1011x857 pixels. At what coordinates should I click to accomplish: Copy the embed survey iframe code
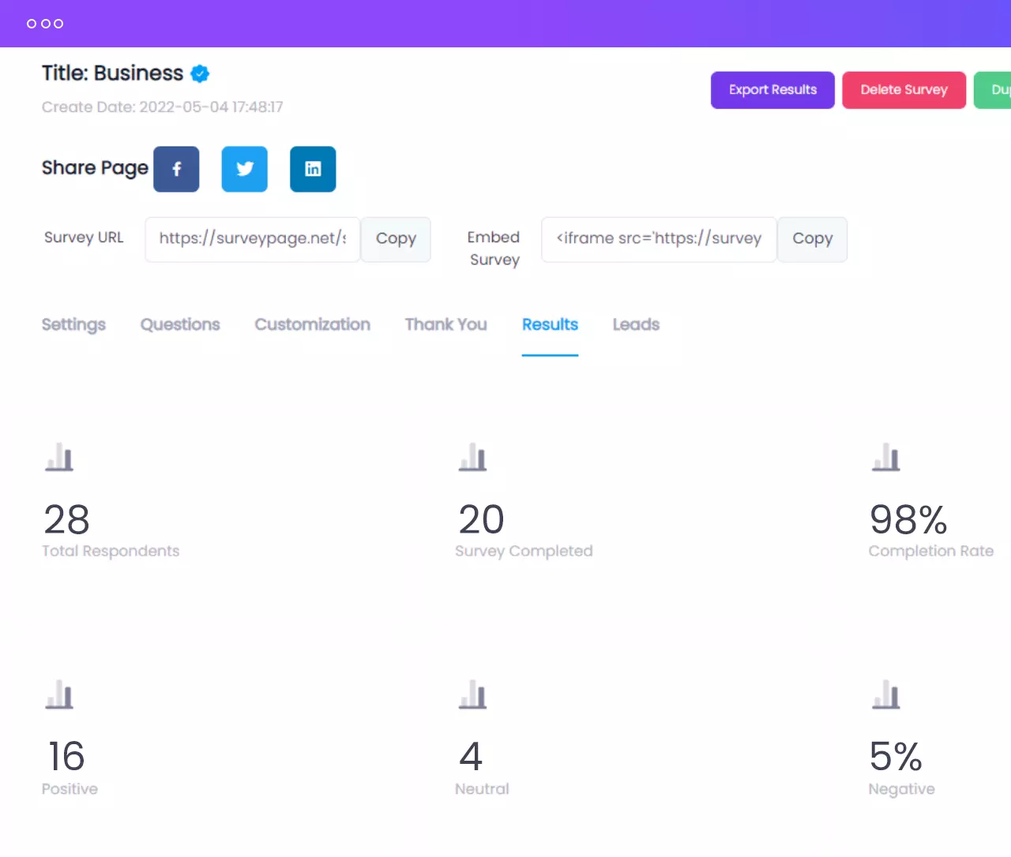(812, 239)
